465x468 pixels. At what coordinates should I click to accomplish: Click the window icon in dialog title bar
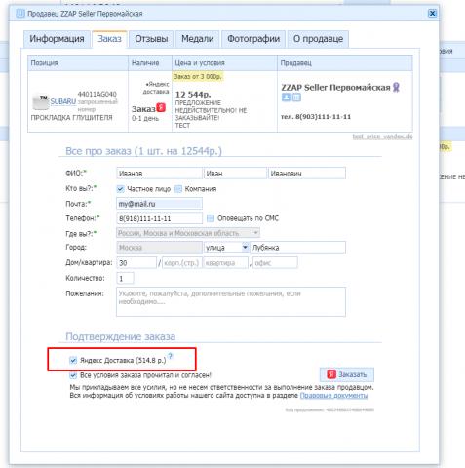20,14
